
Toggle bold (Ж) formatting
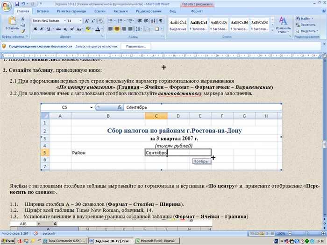(35, 29)
